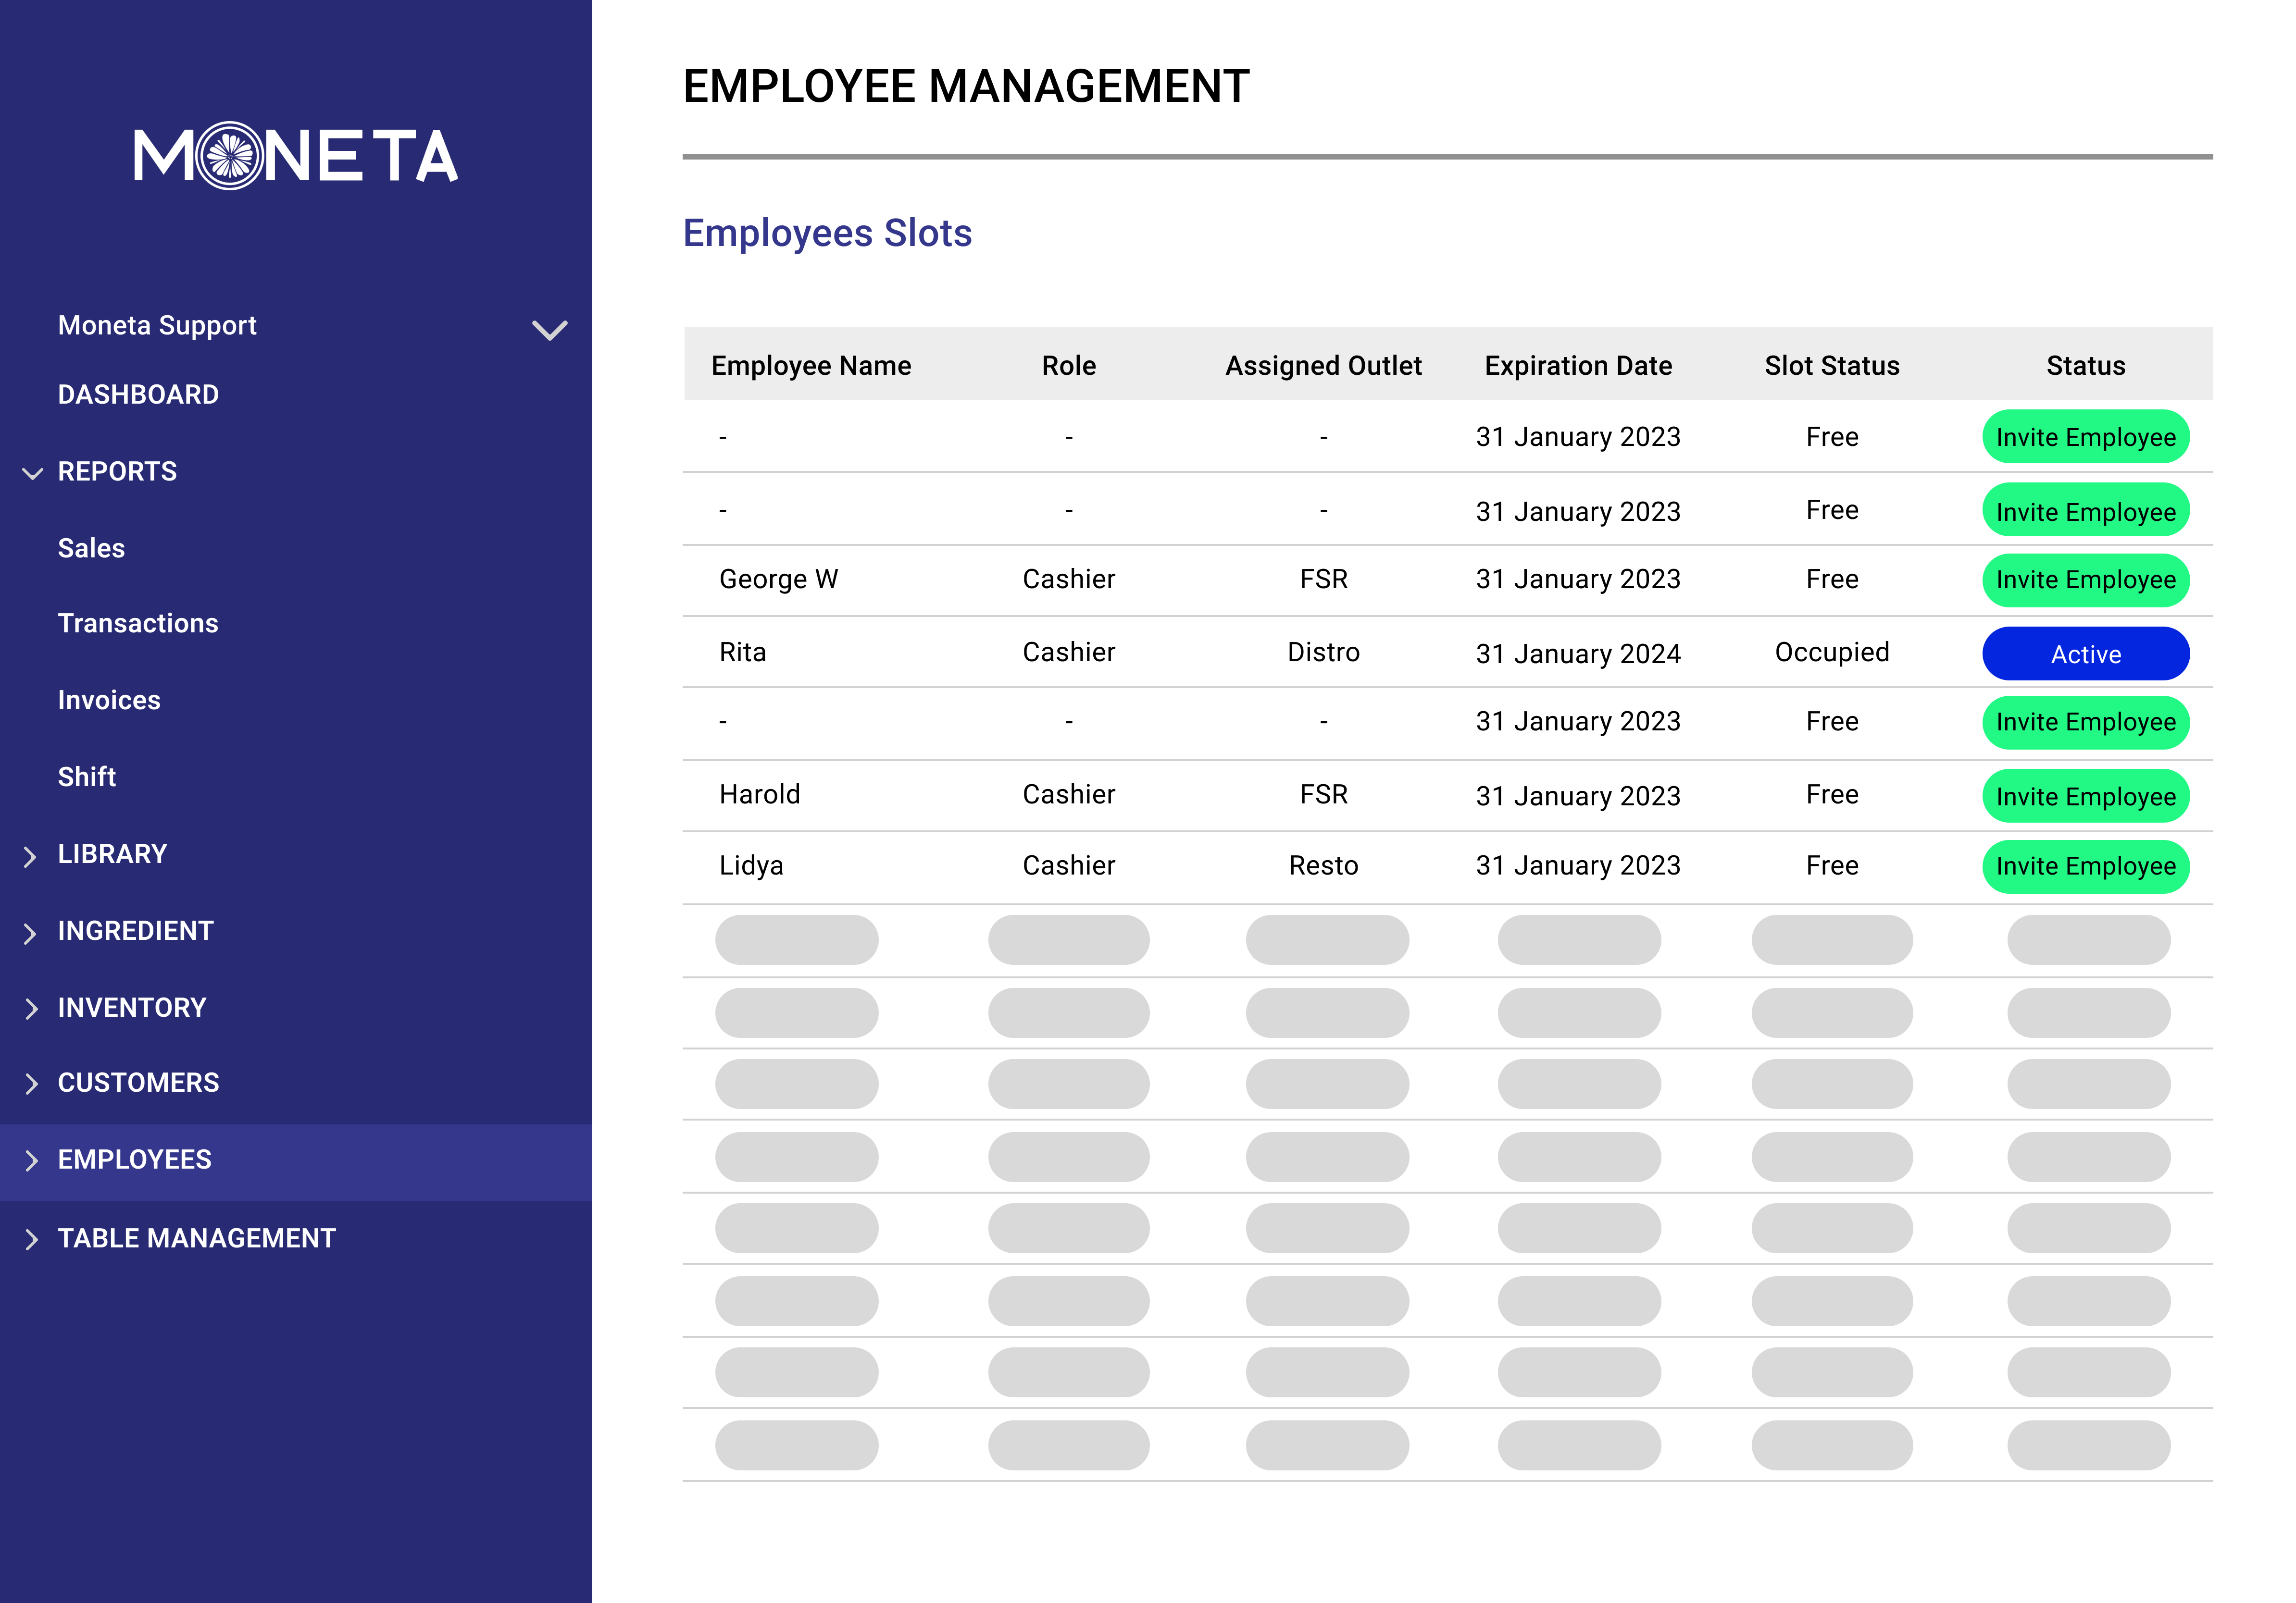
Task: Open the Moneta Support dropdown arrow
Action: (549, 330)
